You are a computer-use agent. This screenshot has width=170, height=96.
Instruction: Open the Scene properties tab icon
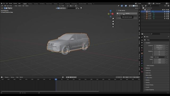click(x=142, y=48)
